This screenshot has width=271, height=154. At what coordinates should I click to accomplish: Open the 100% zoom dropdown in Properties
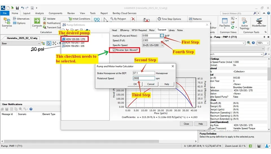268,43
